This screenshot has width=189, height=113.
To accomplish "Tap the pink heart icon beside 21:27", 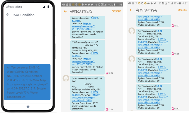I will 173,109.
